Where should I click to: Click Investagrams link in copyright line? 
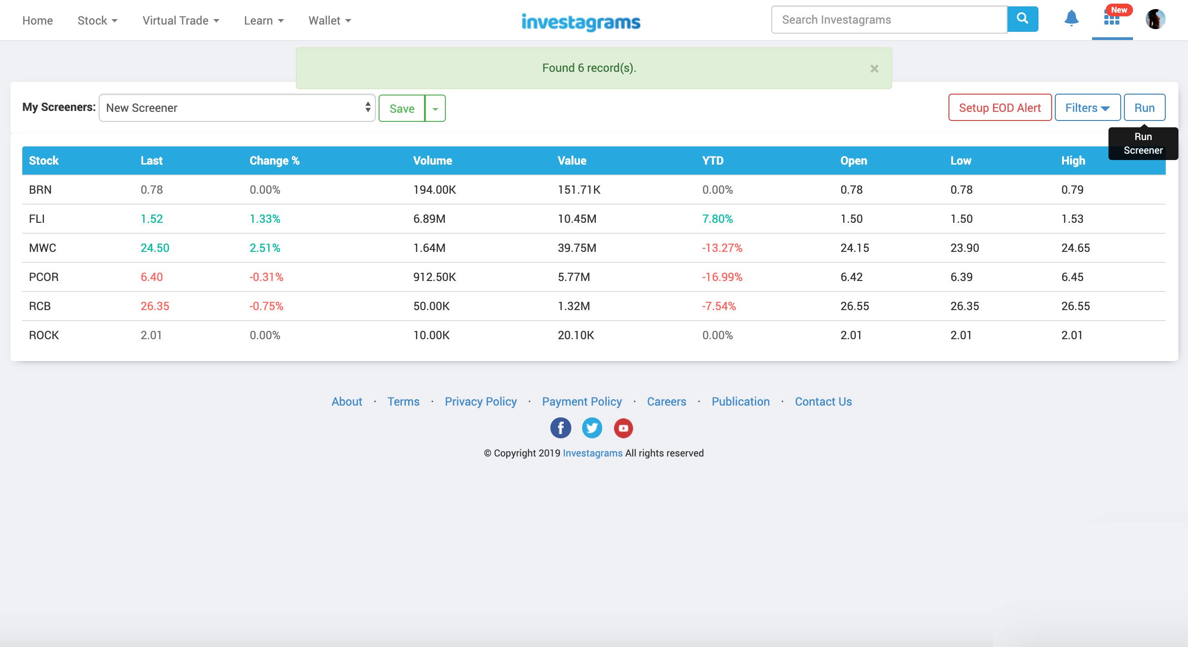[592, 453]
